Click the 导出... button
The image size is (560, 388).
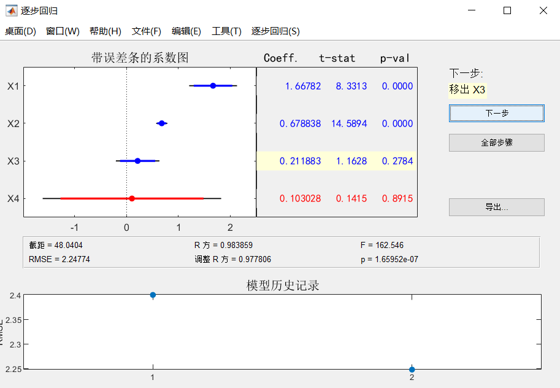tap(496, 208)
